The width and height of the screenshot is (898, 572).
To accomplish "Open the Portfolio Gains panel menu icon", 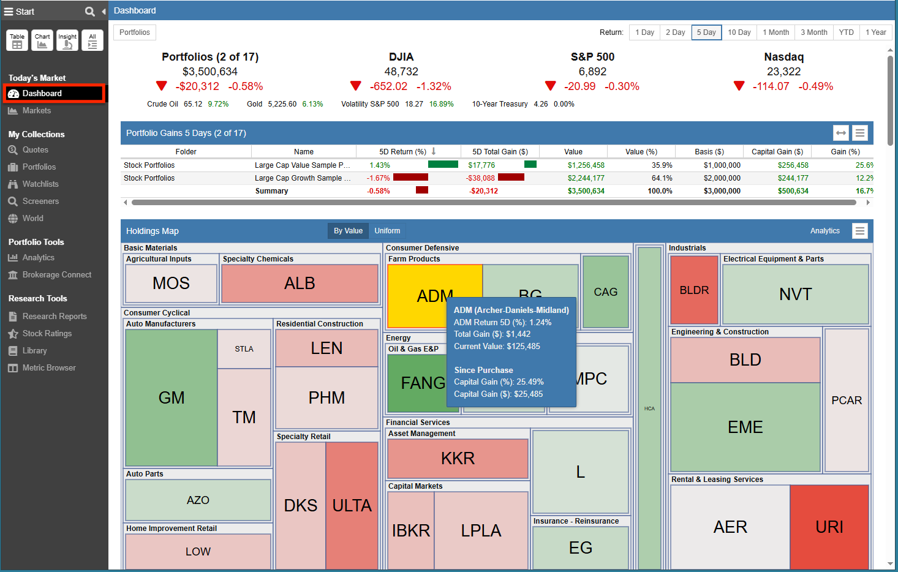I will [860, 133].
